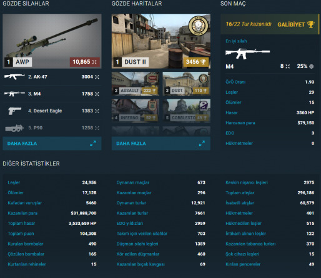
Task: Select the '5. P90' weapon row
Action: coord(52,128)
